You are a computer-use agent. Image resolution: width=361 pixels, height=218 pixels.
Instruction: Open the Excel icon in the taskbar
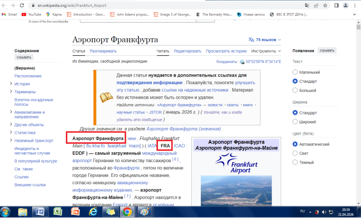(58, 211)
